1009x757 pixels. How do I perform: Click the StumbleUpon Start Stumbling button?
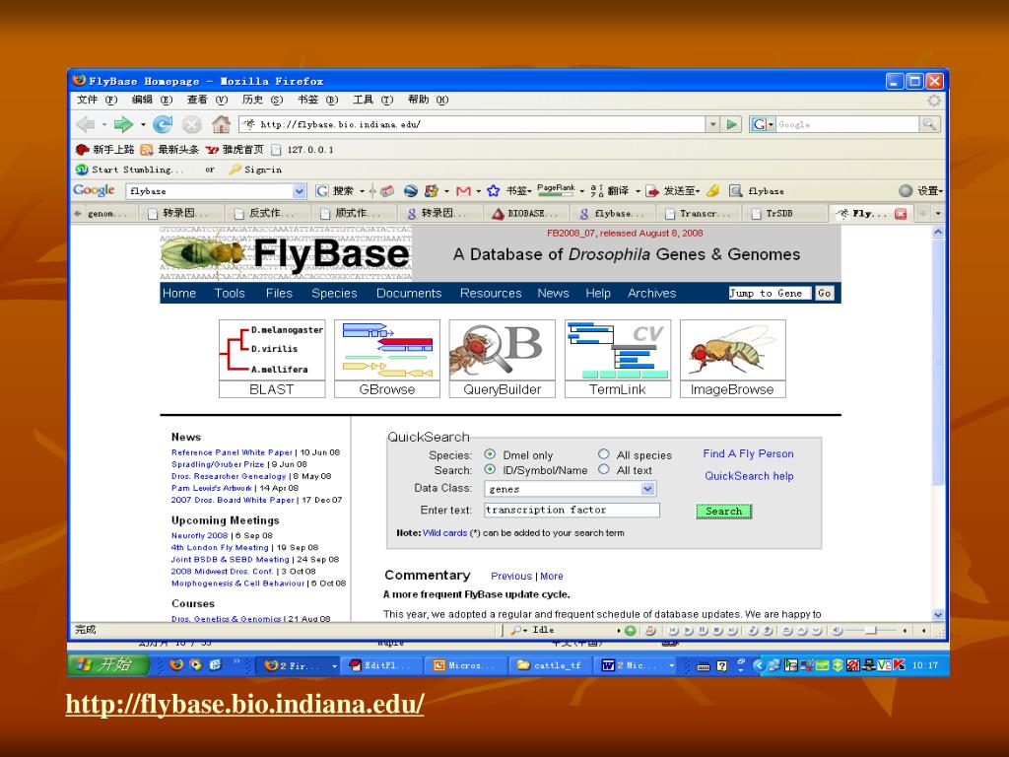coord(129,170)
